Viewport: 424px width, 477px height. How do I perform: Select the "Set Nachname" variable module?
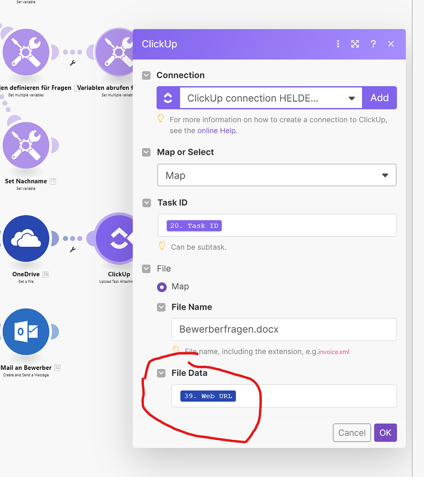27,145
